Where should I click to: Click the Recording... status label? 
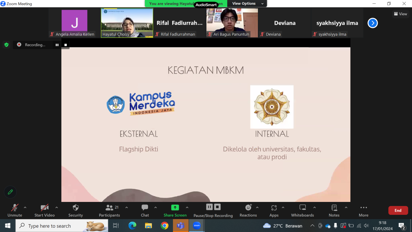coord(35,45)
